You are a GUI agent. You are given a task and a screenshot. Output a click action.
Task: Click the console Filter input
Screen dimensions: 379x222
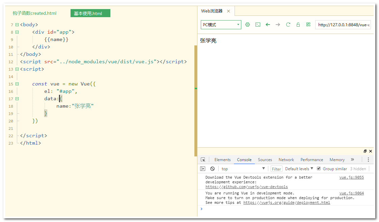pyautogui.click(x=276, y=169)
